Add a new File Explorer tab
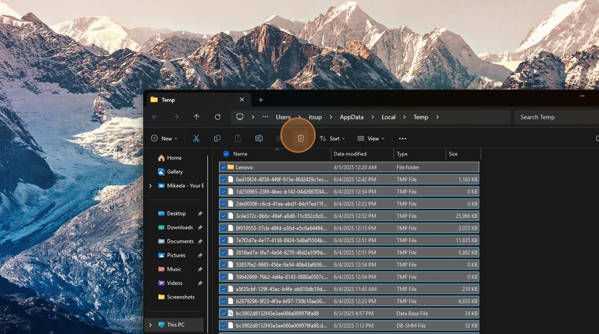This screenshot has height=334, width=599. click(261, 100)
